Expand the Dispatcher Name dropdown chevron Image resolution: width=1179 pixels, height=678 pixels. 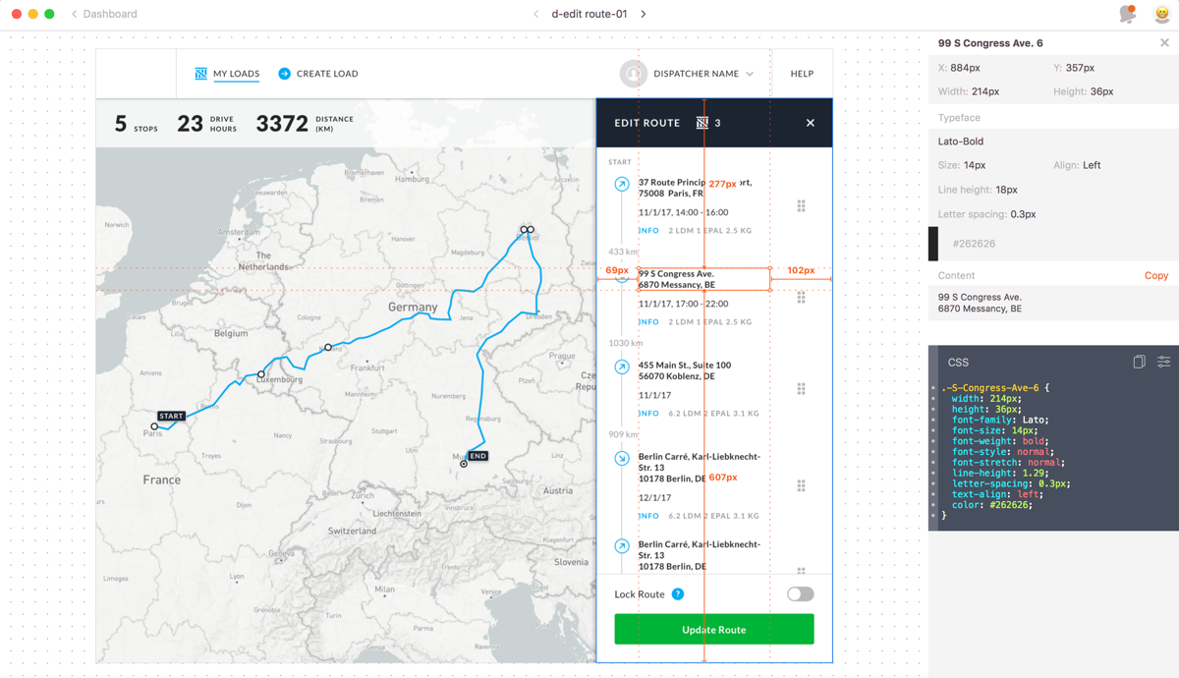pos(750,74)
